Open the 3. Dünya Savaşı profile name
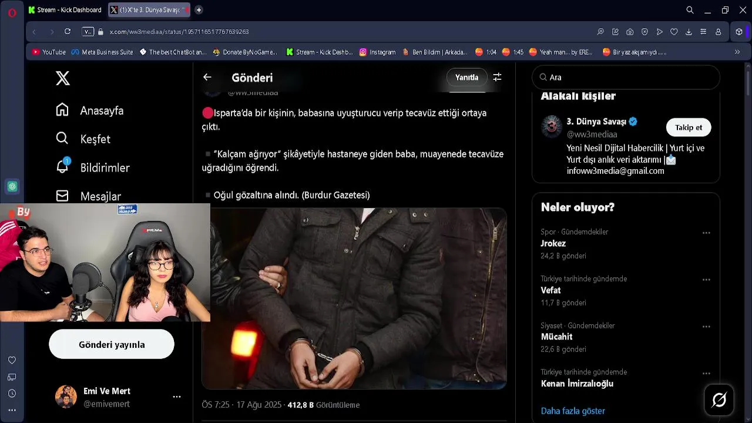 [596, 122]
